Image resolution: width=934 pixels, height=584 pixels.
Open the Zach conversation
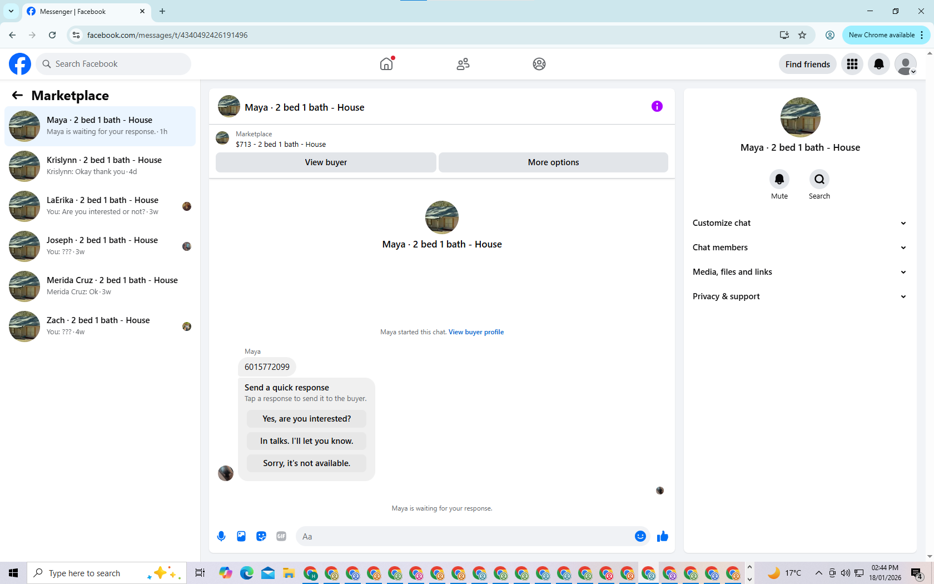tap(100, 326)
